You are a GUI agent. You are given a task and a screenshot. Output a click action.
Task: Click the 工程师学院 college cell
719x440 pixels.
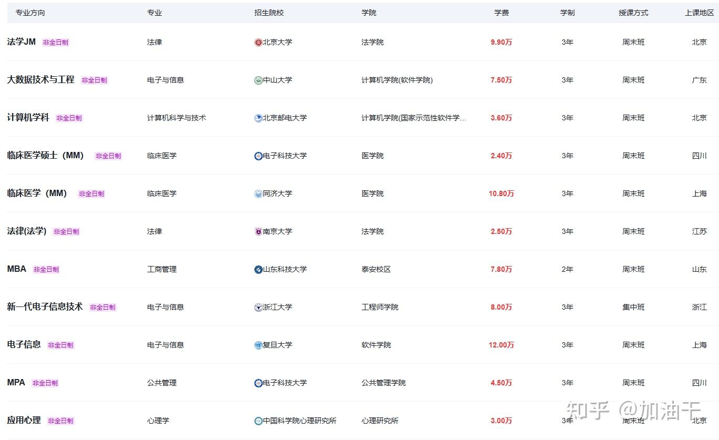click(x=380, y=307)
